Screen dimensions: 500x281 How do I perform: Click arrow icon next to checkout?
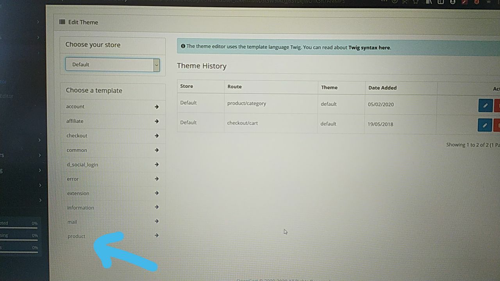point(157,135)
